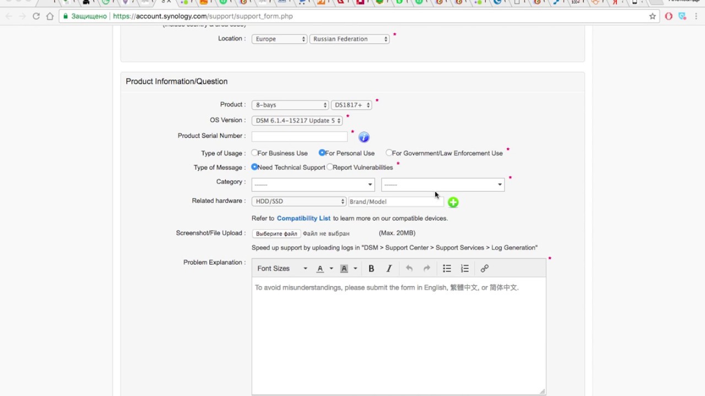Open the DS1817+ model dropdown
Screen dimensions: 705x396
pyautogui.click(x=351, y=105)
